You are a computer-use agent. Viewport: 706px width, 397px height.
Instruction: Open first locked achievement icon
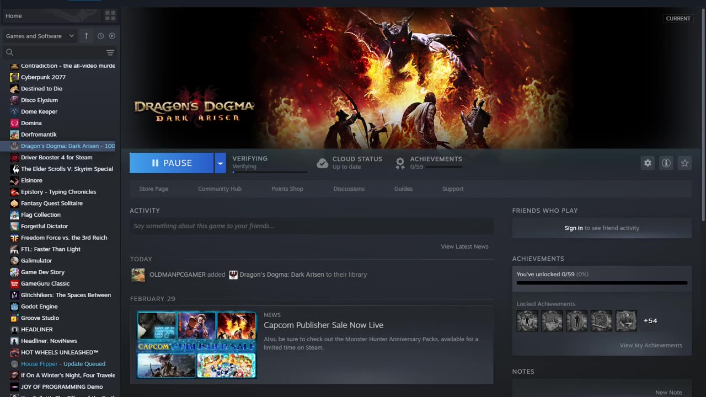pyautogui.click(x=527, y=320)
